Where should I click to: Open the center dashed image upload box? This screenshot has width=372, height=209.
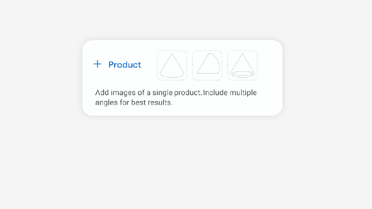coord(207,65)
